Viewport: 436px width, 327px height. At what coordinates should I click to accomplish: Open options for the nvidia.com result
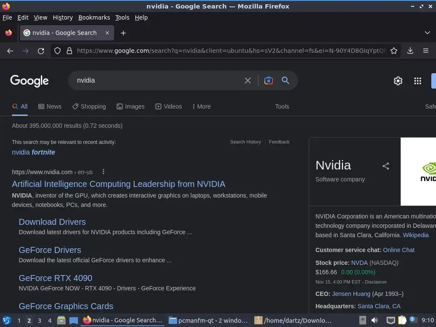coord(103,172)
